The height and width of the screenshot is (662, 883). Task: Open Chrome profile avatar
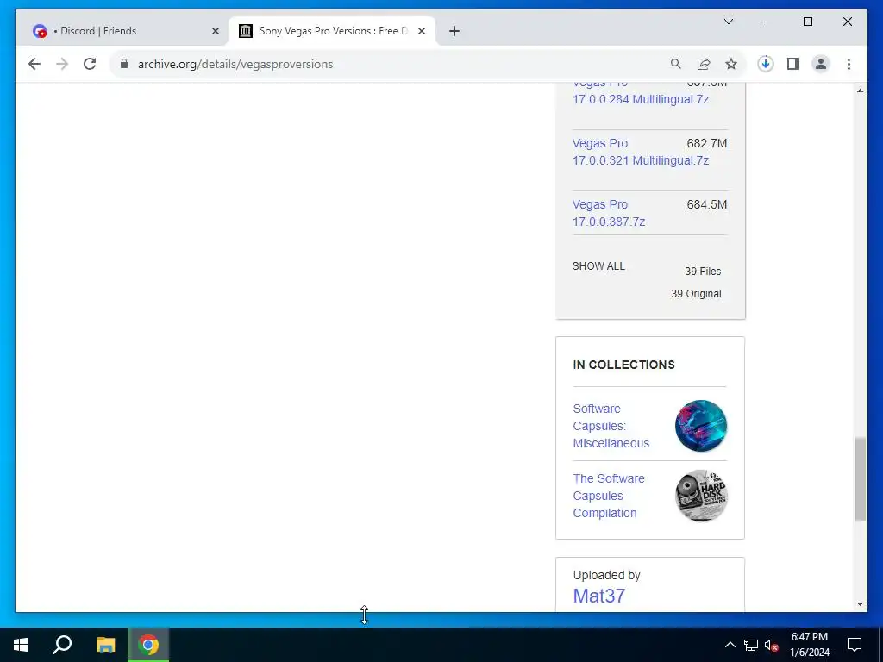click(821, 64)
